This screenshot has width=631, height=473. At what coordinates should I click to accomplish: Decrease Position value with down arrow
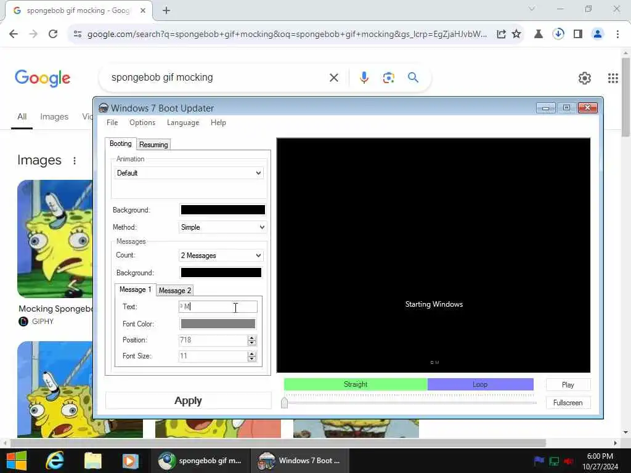[x=252, y=343]
